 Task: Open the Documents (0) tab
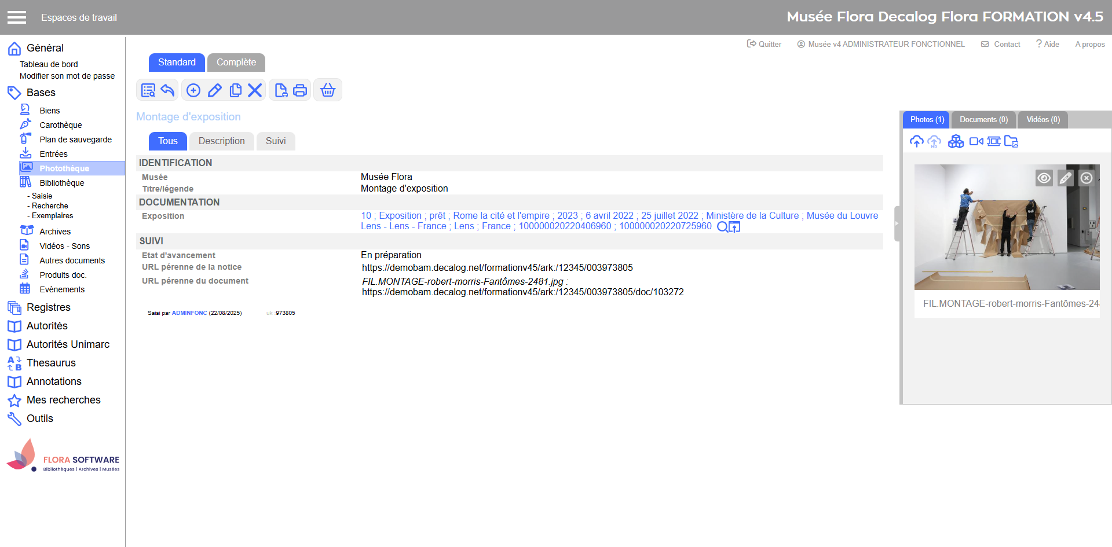coord(983,120)
